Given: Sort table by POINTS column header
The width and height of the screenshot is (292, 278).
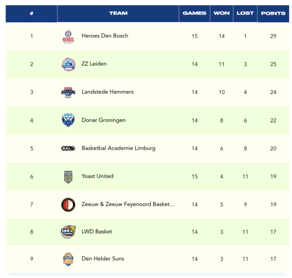Looking at the screenshot, I should click(x=273, y=13).
